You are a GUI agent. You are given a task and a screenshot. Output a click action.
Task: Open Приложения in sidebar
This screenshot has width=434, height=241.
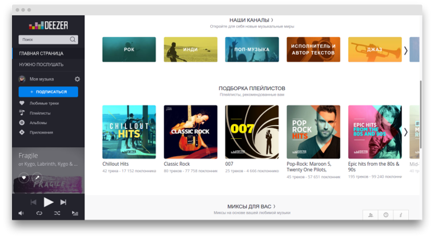tap(41, 132)
